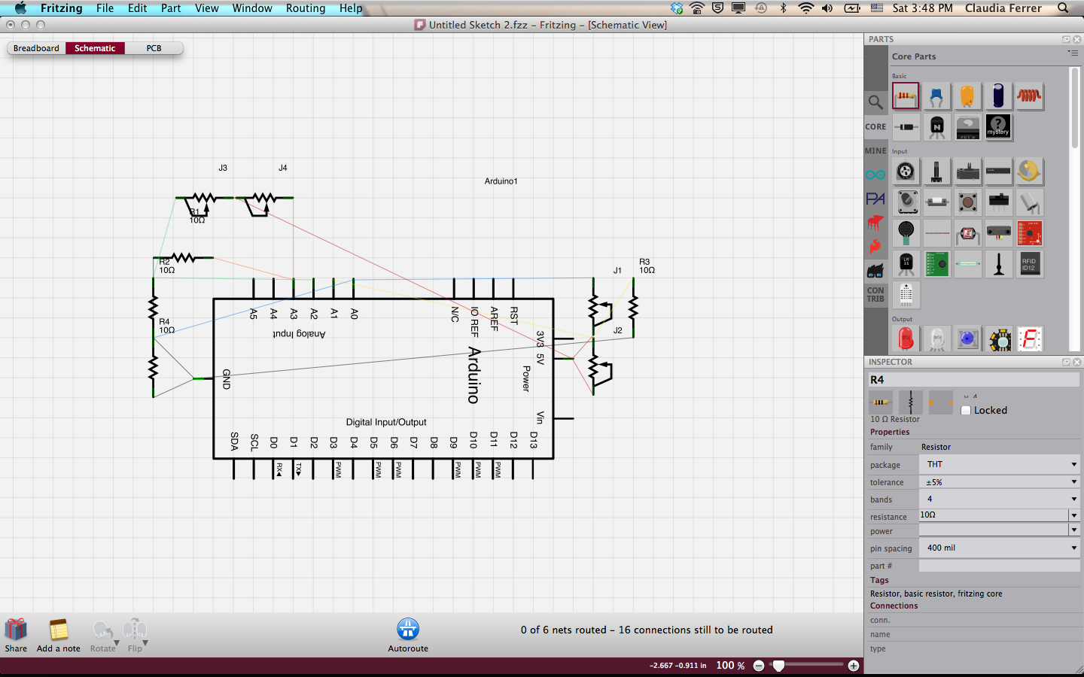Pick the red coil inductor part
The width and height of the screenshot is (1084, 677).
[1029, 96]
